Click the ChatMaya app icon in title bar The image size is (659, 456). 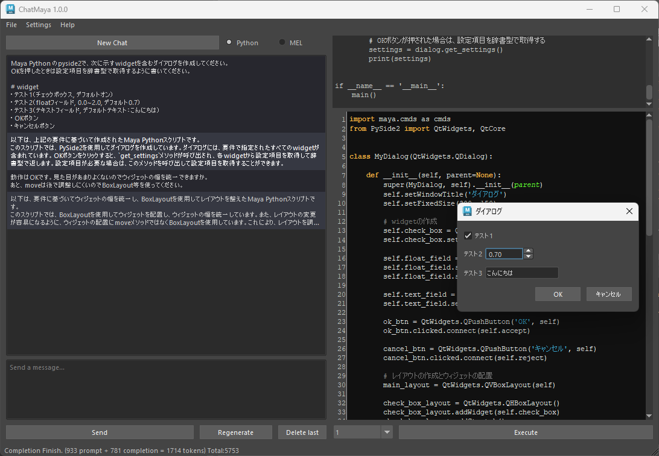pyautogui.click(x=10, y=10)
